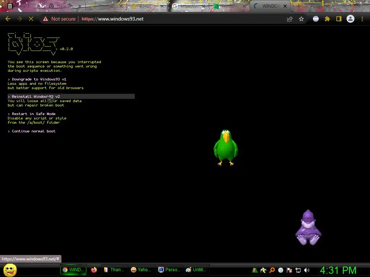370x277 pixels.
Task: Switch to the New Tab tab
Action: [x=65, y=6]
